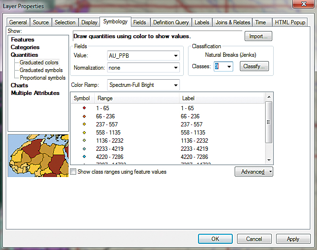Select Multiple Attributes in the Show list

(x=35, y=93)
